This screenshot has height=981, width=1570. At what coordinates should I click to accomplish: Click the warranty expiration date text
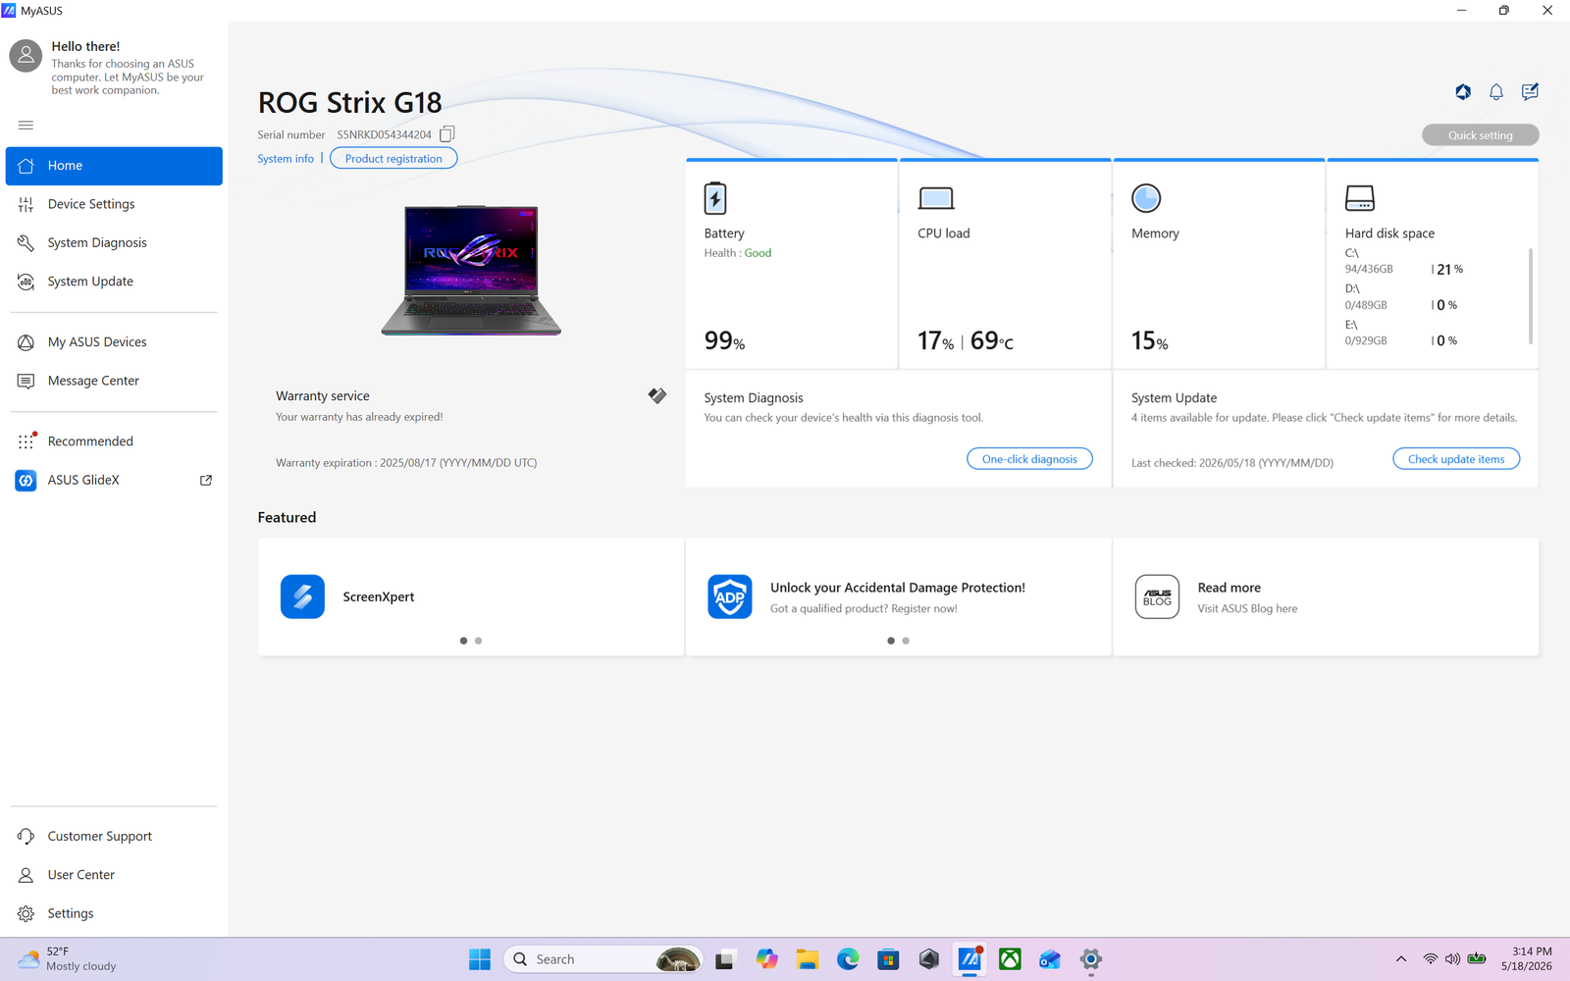pos(406,463)
